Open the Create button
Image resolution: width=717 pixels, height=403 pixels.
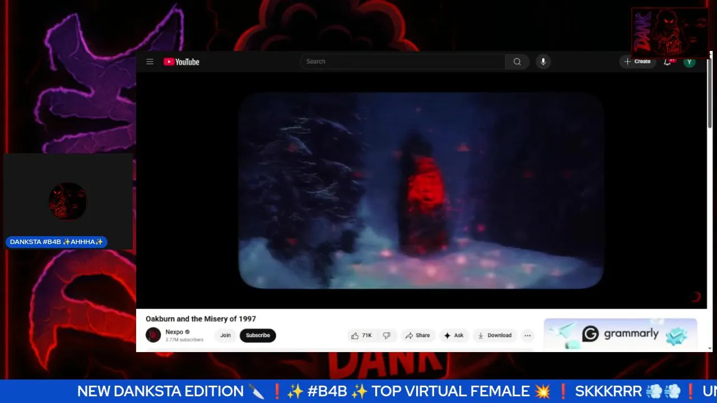[x=637, y=62]
